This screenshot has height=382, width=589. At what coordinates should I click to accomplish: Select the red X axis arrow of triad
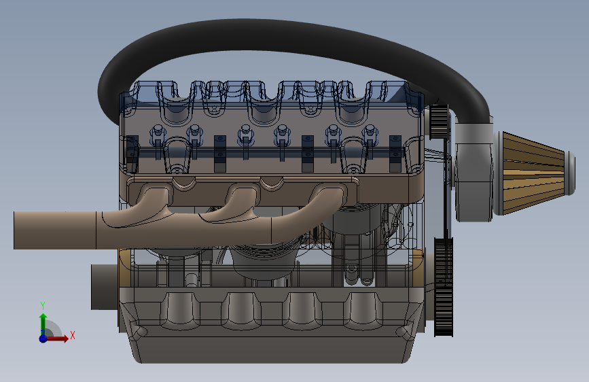58,338
